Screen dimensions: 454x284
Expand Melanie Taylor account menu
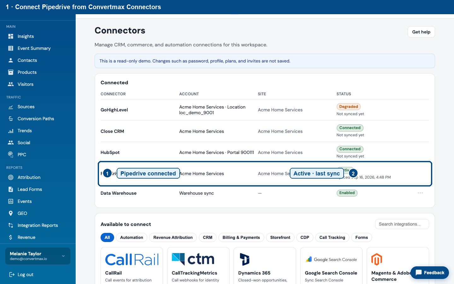[38, 256]
